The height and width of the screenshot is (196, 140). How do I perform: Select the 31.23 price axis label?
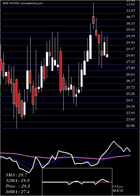click(x=130, y=11)
